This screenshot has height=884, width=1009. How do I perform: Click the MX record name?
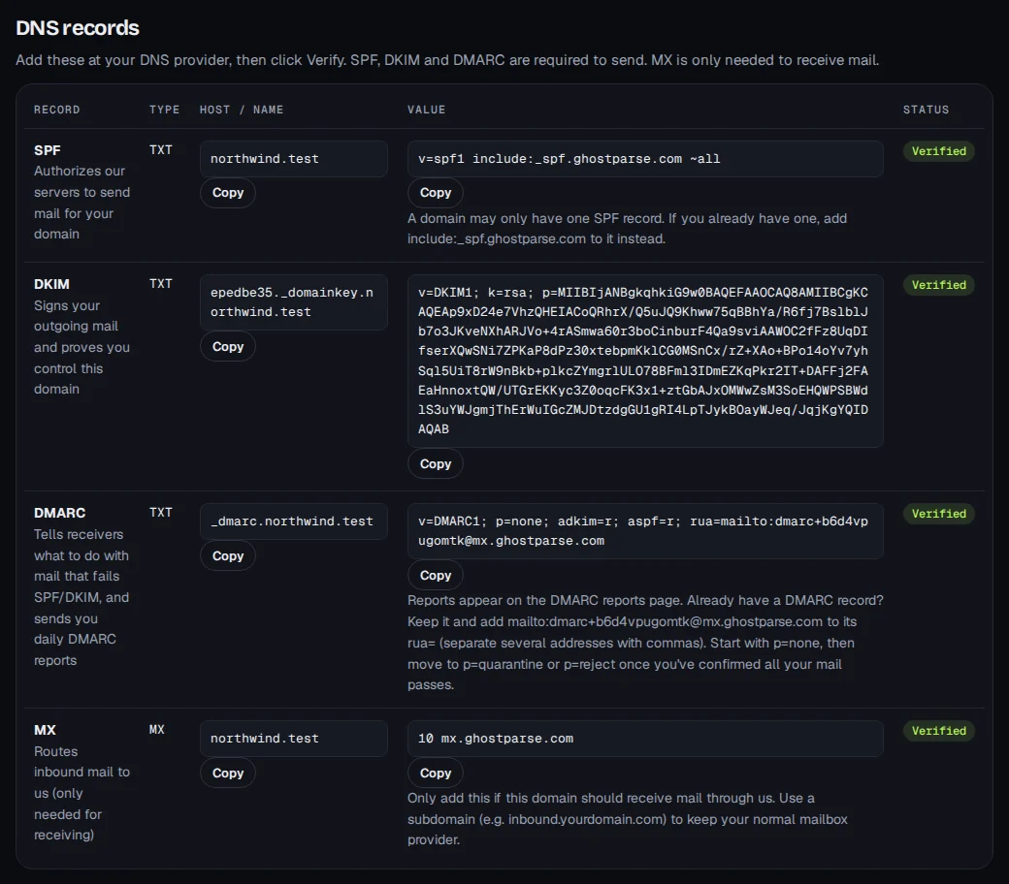pos(45,730)
